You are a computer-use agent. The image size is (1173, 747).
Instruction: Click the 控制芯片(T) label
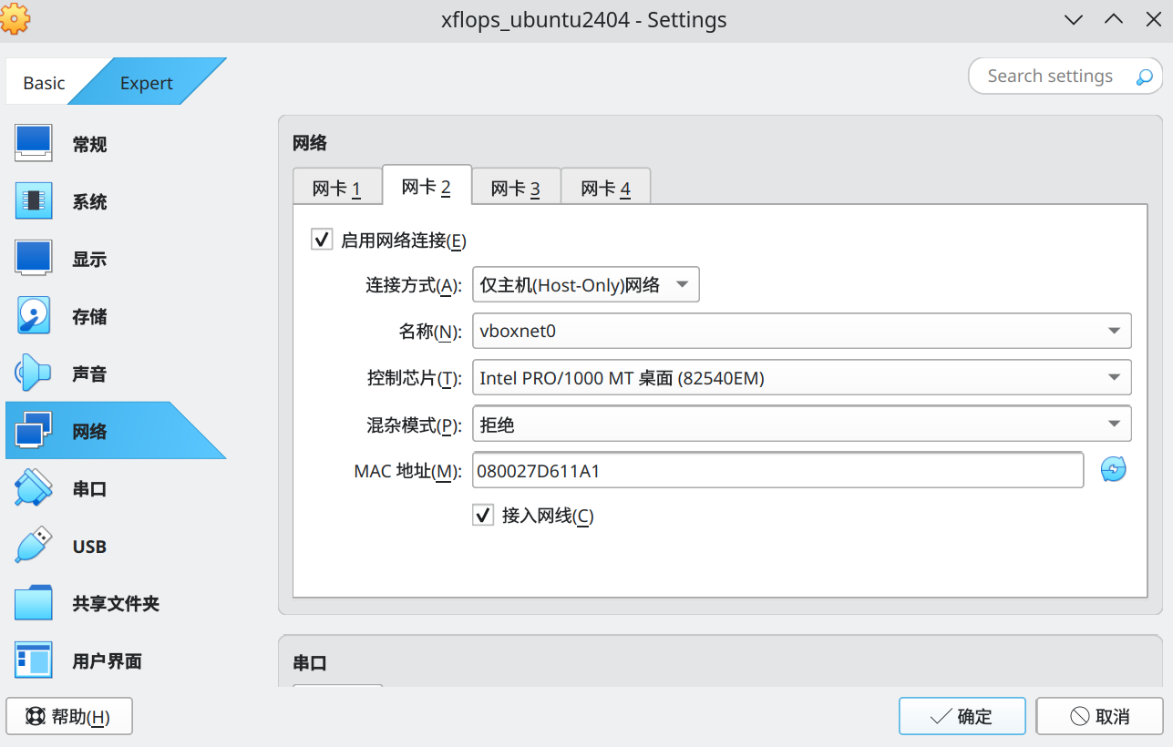click(x=414, y=378)
